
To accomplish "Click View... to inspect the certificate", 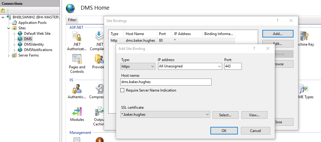I will [254, 115].
